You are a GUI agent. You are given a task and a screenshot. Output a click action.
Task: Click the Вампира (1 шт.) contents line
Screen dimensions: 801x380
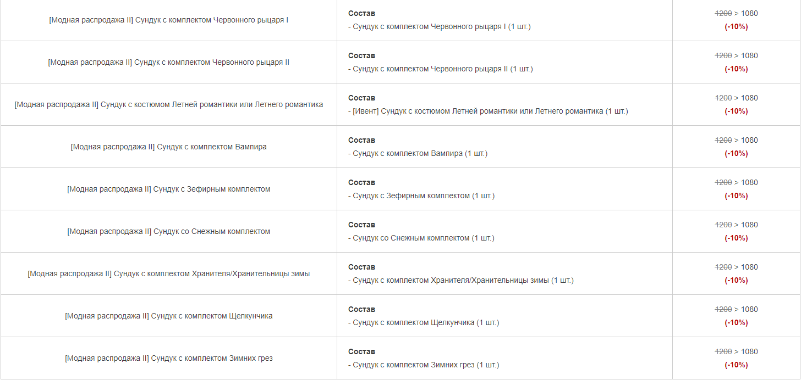pyautogui.click(x=418, y=153)
